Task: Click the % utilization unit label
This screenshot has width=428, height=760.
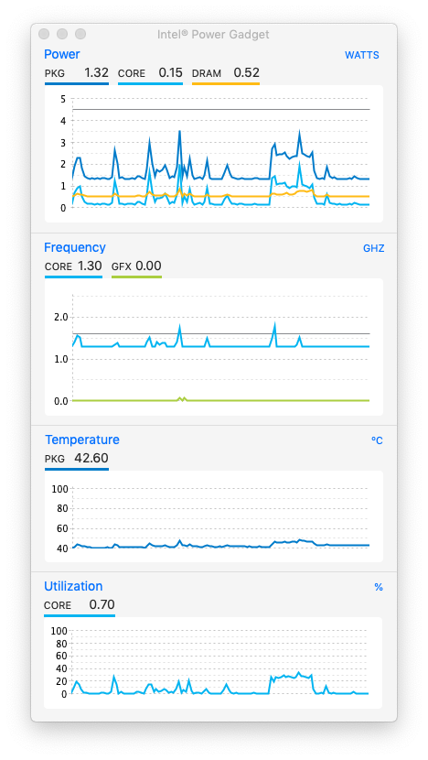Action: point(378,588)
